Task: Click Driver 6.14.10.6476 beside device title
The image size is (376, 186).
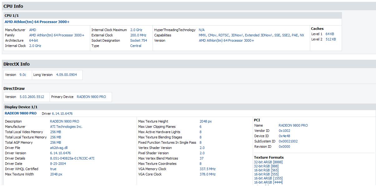Action: (x=57, y=114)
